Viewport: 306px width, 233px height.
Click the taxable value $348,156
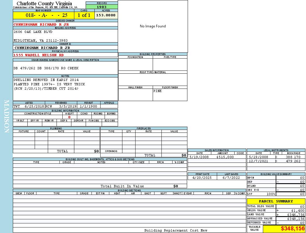(x=293, y=229)
